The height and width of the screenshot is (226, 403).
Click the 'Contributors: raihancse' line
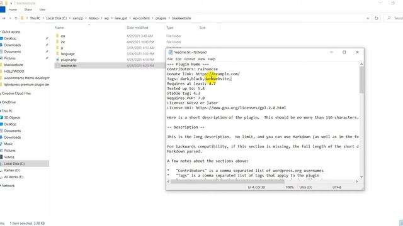[x=192, y=69]
